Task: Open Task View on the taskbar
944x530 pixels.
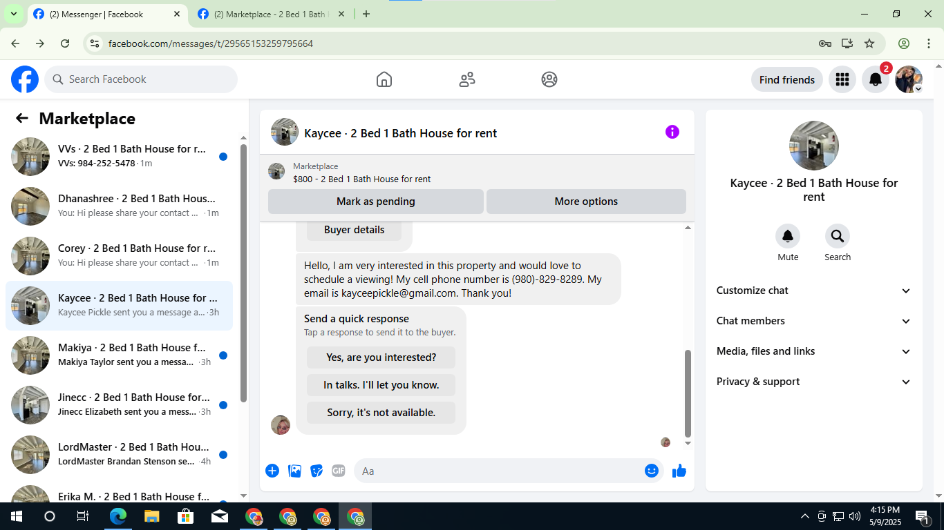Action: 83,516
